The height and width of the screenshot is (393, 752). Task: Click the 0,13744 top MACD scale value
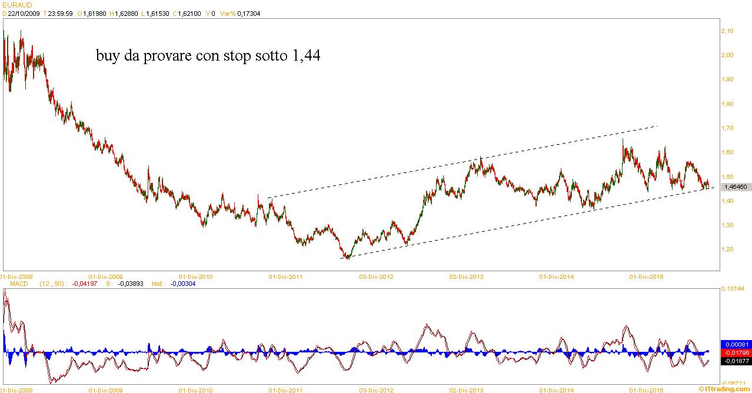[x=733, y=289]
